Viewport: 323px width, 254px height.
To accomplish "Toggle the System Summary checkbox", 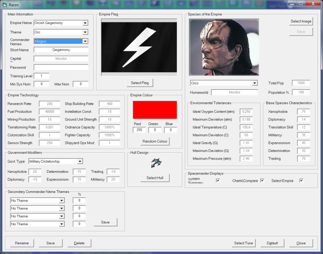I will (218, 181).
